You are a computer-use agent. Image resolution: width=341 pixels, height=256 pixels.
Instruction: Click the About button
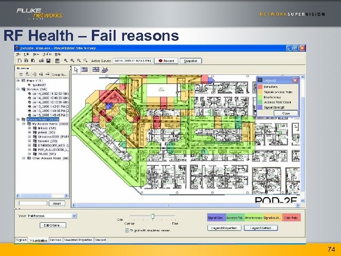pos(57,203)
